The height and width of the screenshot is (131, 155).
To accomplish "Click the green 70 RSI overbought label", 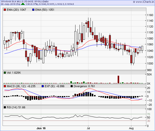I will [148, 114].
